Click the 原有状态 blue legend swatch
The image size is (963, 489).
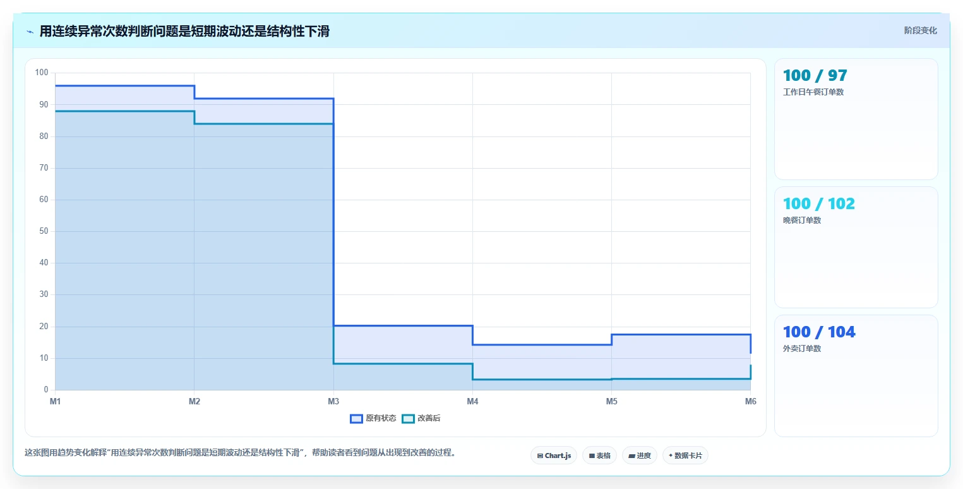click(356, 418)
